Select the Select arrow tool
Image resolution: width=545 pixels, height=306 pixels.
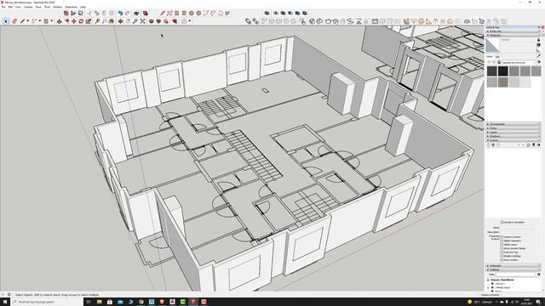point(5,21)
